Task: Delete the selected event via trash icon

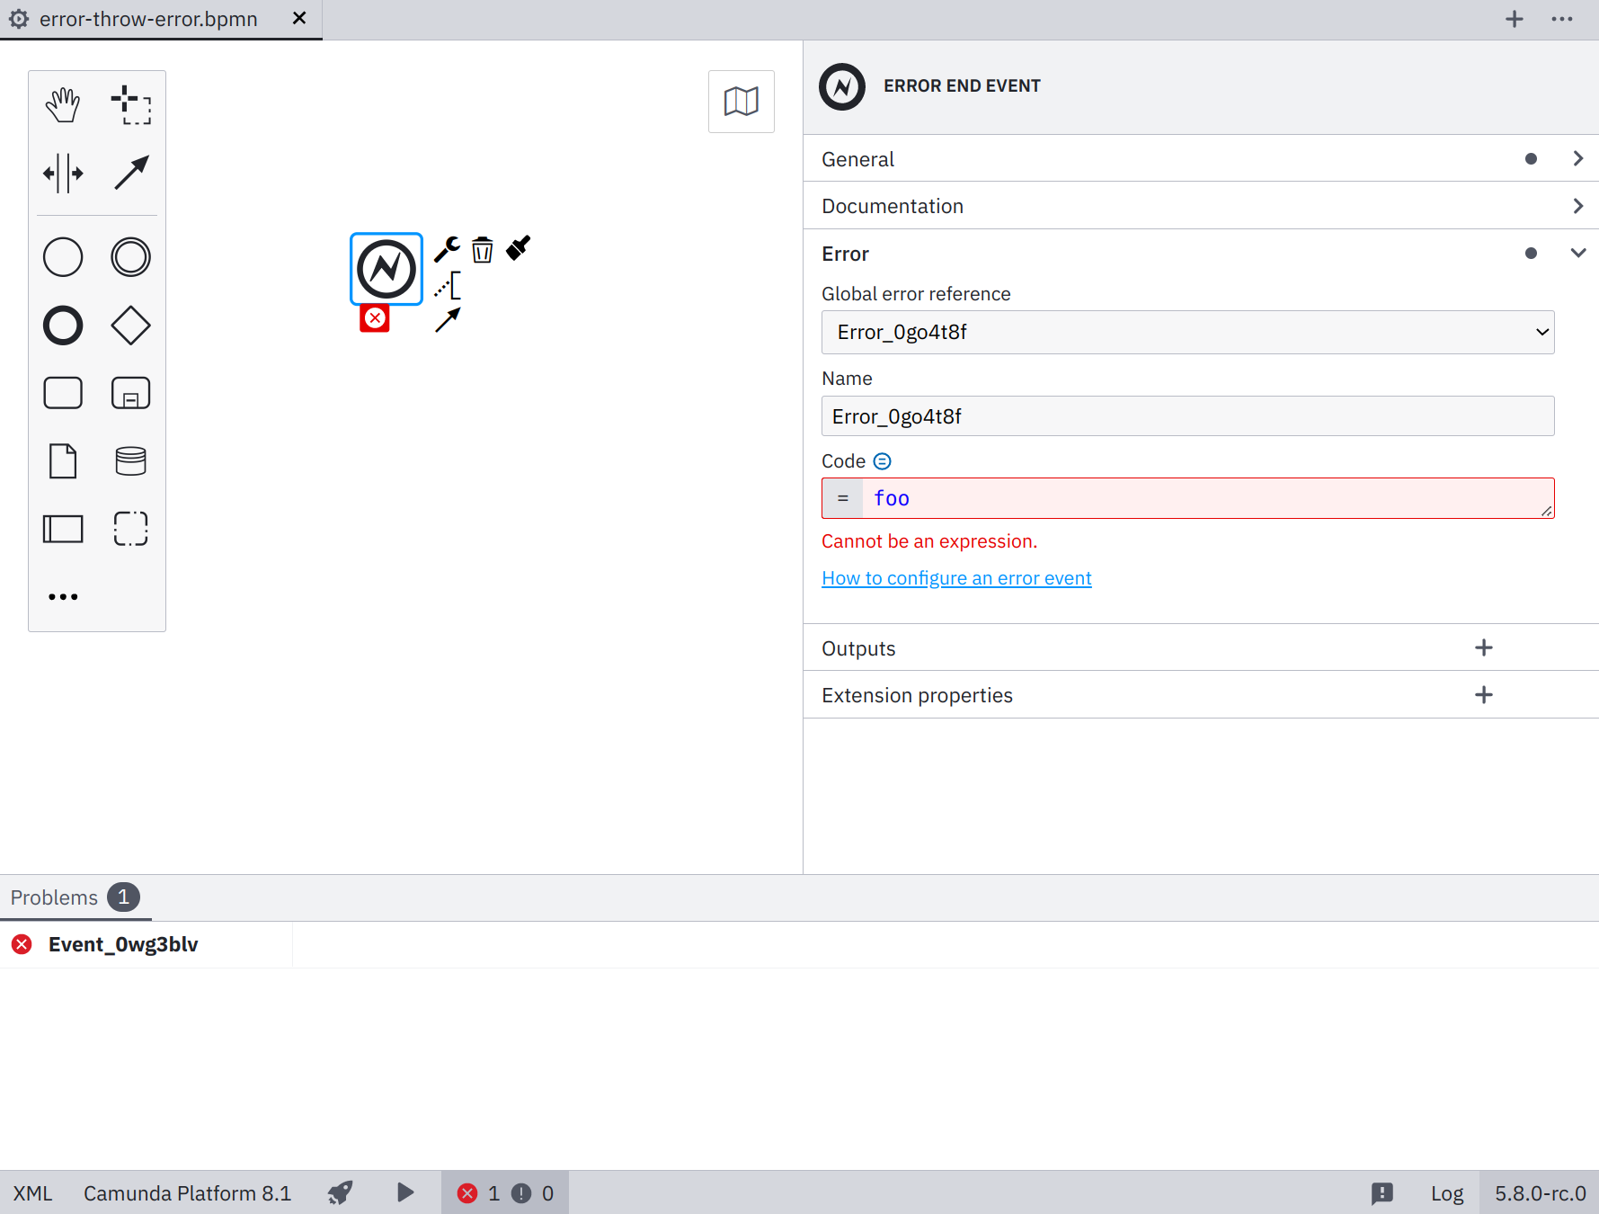Action: coord(483,250)
